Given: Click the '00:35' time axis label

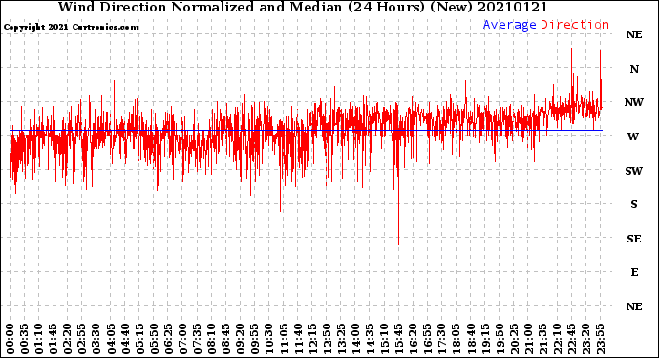Looking at the screenshot, I should [25, 340].
